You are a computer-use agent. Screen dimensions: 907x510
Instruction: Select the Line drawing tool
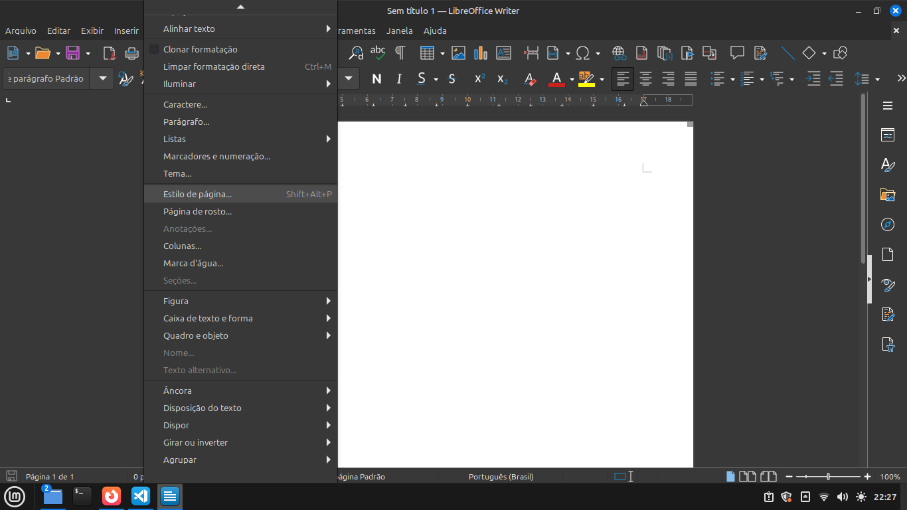787,53
